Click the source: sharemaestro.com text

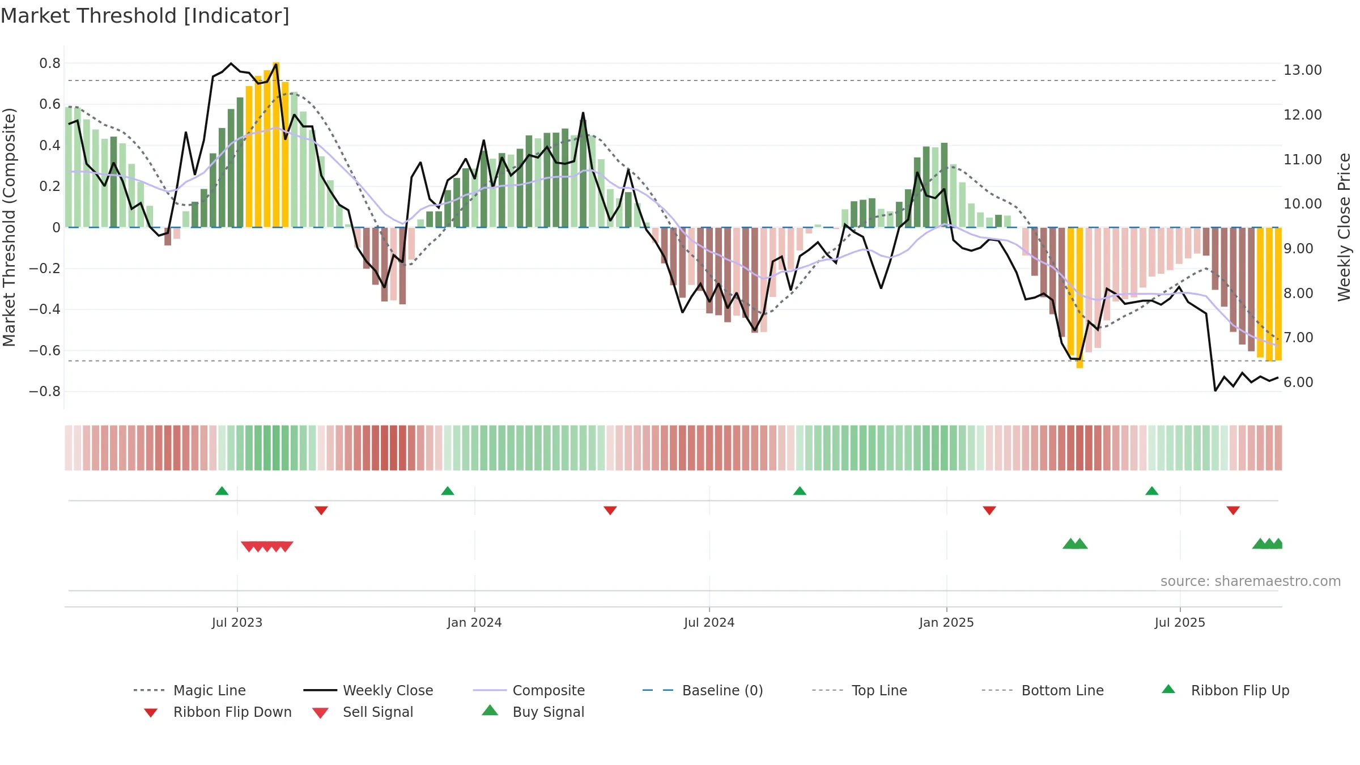[1251, 581]
